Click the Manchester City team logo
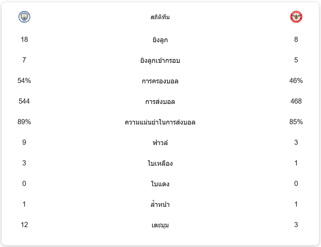Screen dimensions: 321x247 click(24, 17)
